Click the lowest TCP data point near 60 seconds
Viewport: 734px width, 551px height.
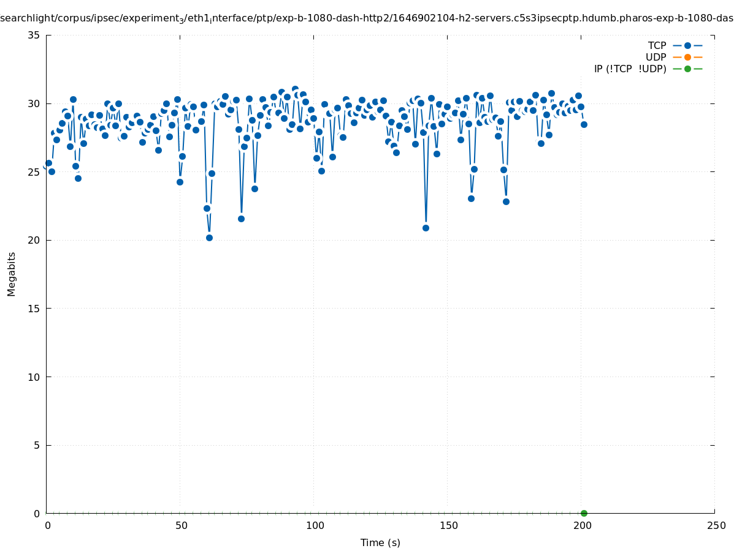tap(209, 238)
